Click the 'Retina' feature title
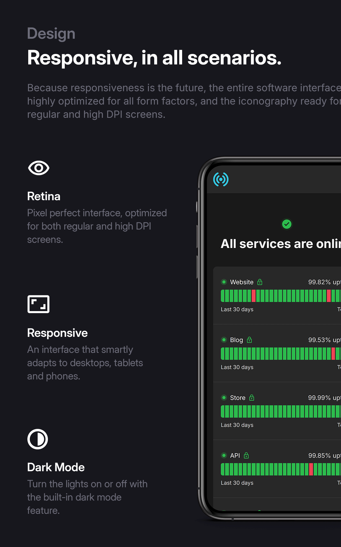The height and width of the screenshot is (547, 341). click(x=44, y=196)
